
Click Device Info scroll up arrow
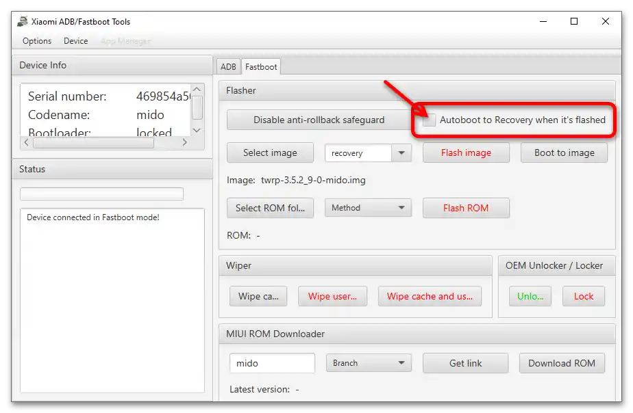tap(197, 89)
